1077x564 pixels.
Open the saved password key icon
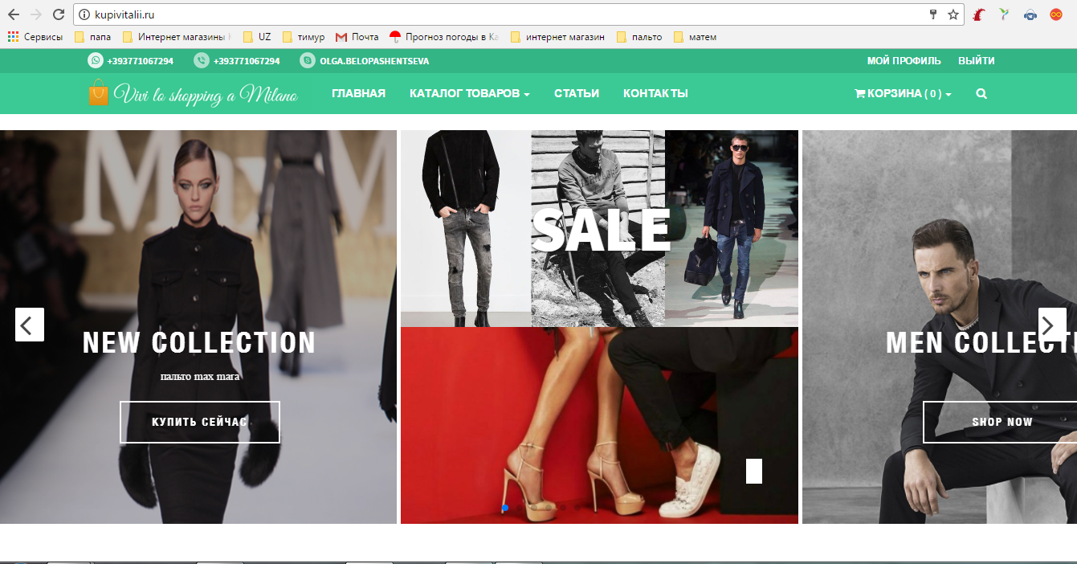[933, 14]
